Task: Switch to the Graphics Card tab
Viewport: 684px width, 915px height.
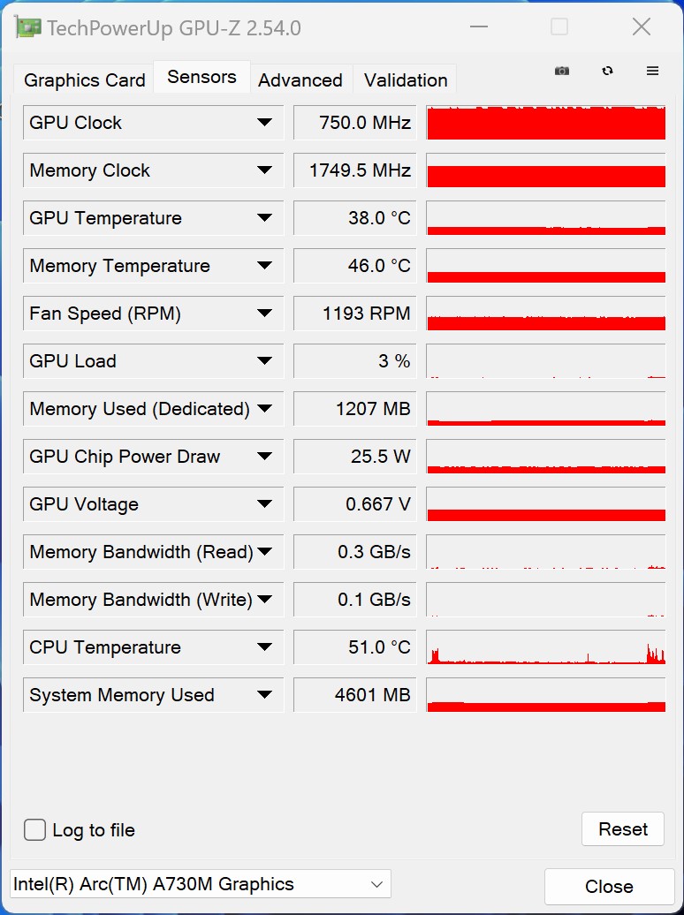Action: pos(85,80)
